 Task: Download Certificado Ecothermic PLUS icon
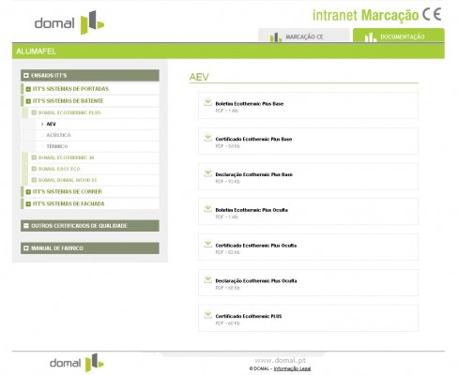[x=207, y=315]
